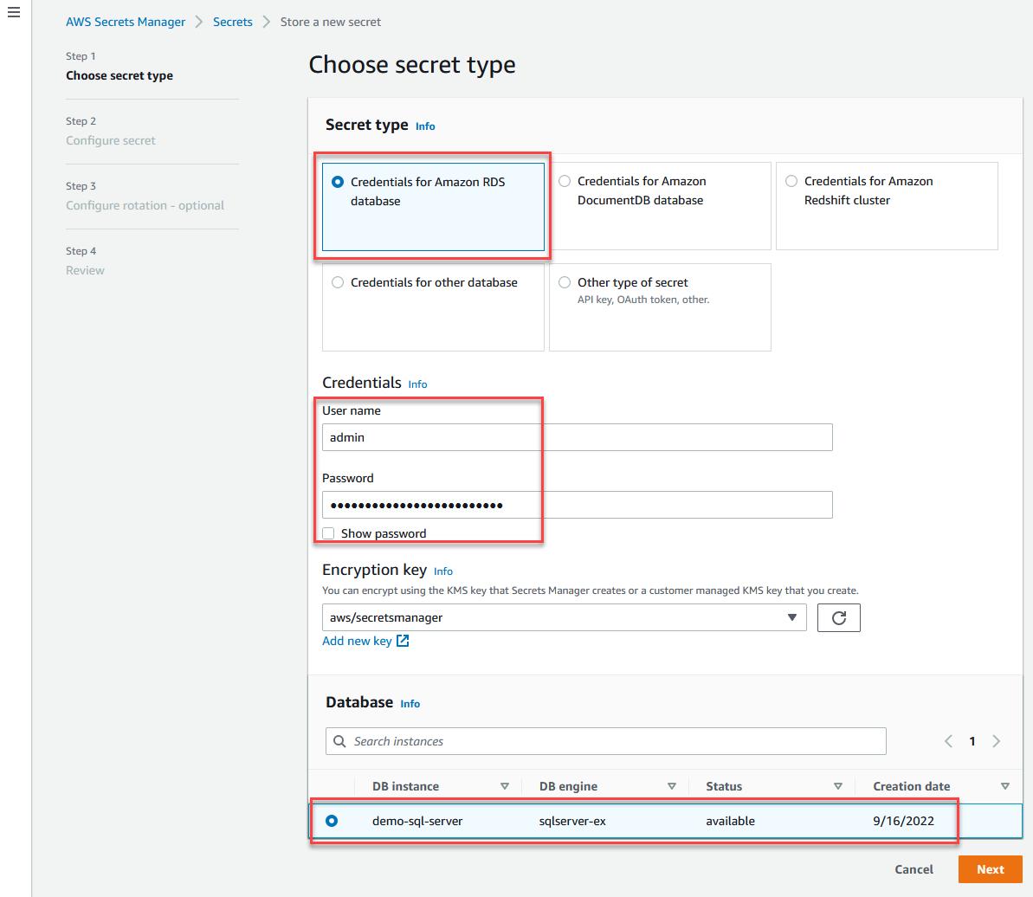The width and height of the screenshot is (1033, 897).
Task: Click the DB instance column header
Action: [x=406, y=786]
